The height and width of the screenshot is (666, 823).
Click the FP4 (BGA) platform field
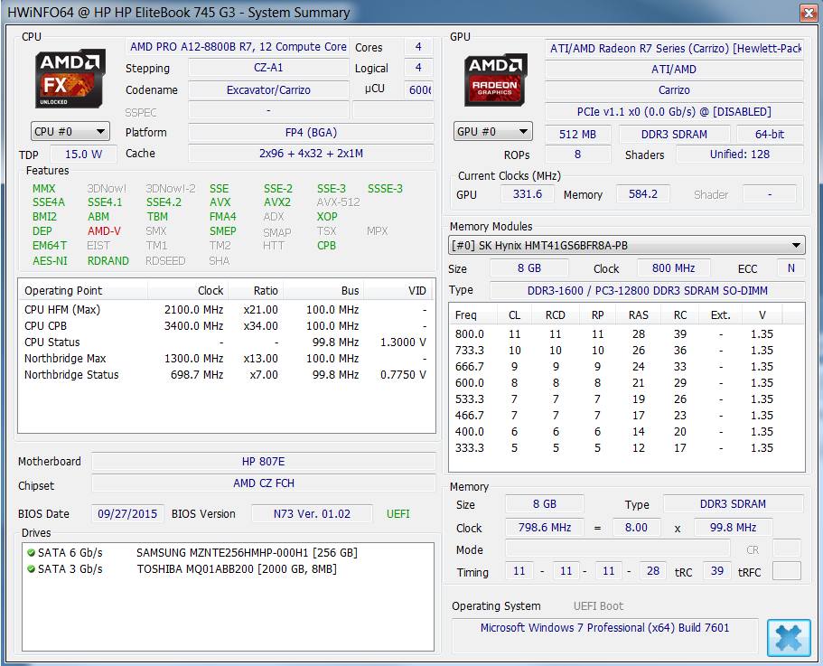click(311, 132)
